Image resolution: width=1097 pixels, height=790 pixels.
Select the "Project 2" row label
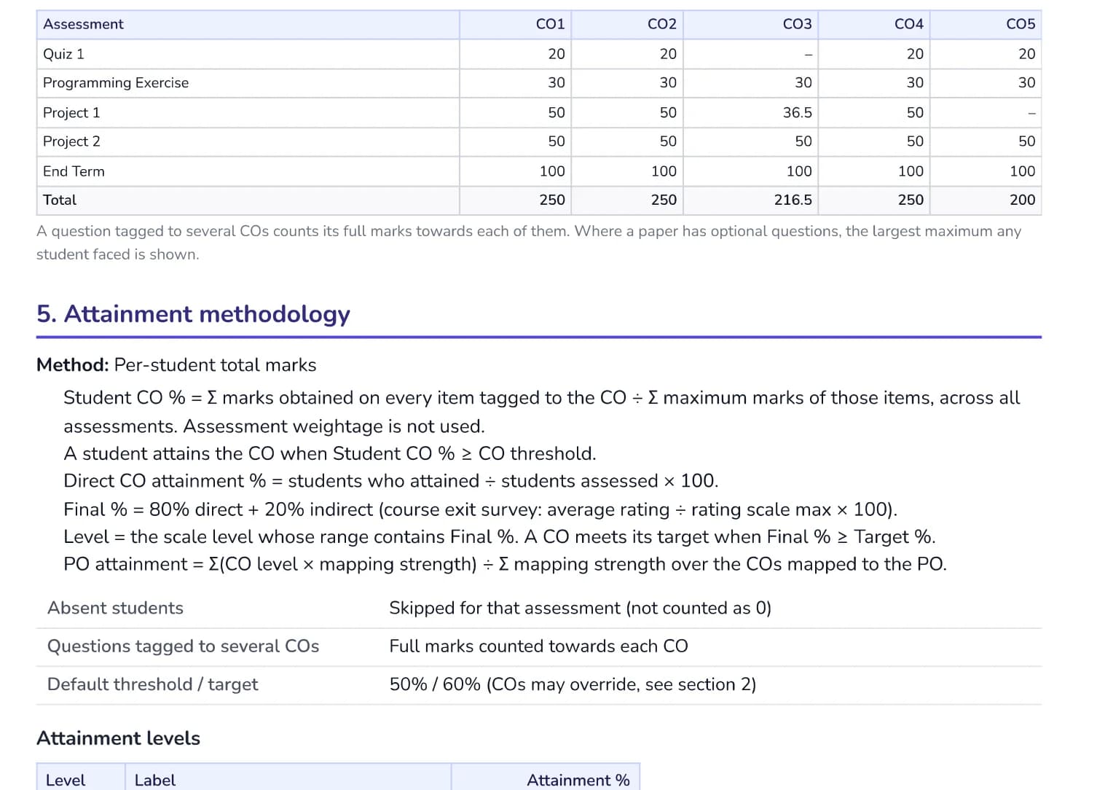[x=71, y=141]
